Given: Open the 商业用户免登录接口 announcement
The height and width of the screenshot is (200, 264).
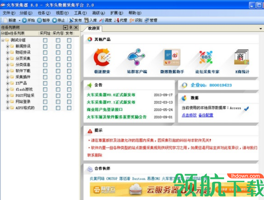Looking at the screenshot, I should point(105,110).
